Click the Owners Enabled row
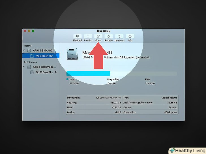The width and height of the screenshot is (206, 154). coord(150,107)
